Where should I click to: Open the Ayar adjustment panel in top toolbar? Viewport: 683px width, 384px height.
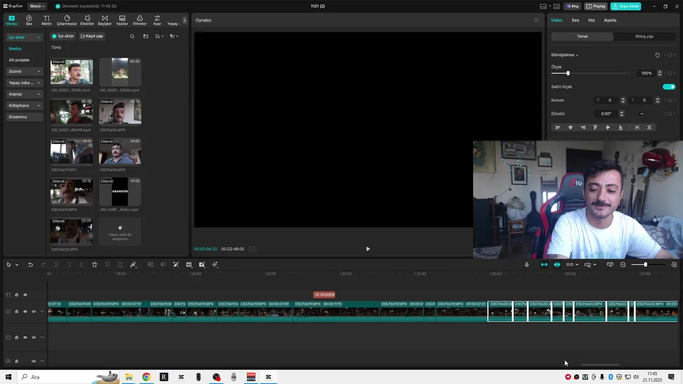click(x=157, y=20)
